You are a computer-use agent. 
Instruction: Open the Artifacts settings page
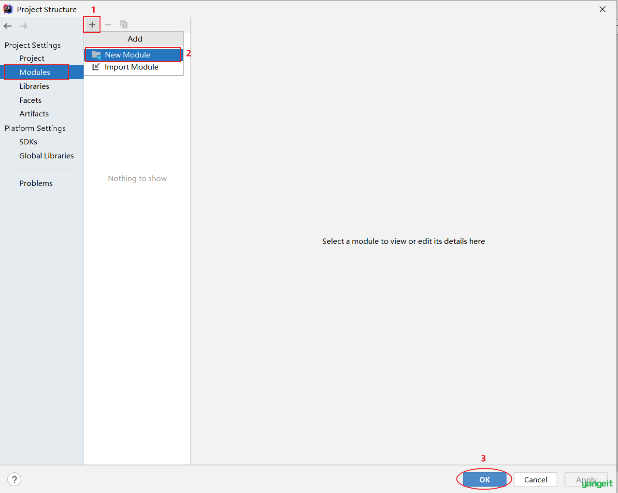click(x=34, y=113)
